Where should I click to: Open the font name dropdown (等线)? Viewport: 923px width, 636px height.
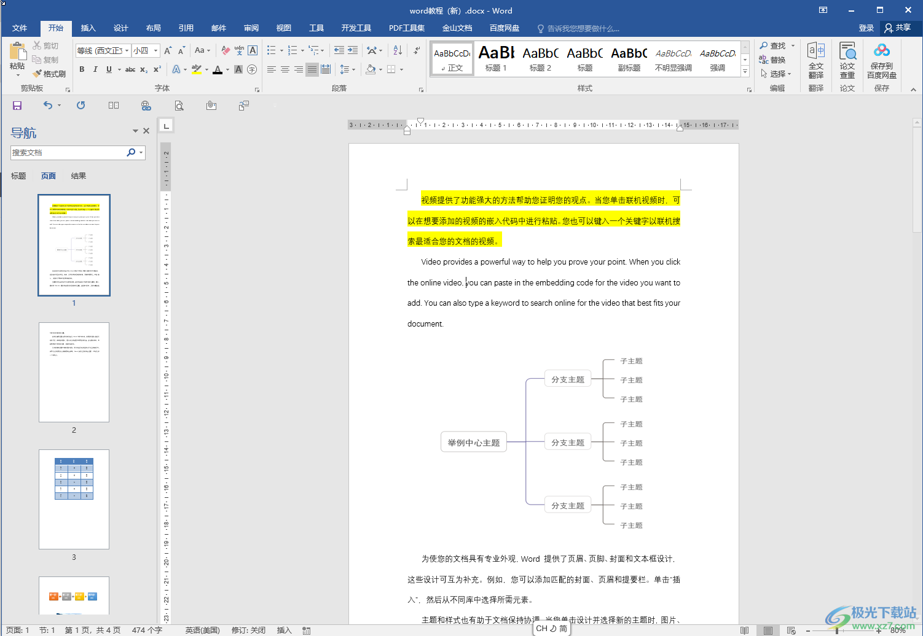click(x=127, y=50)
